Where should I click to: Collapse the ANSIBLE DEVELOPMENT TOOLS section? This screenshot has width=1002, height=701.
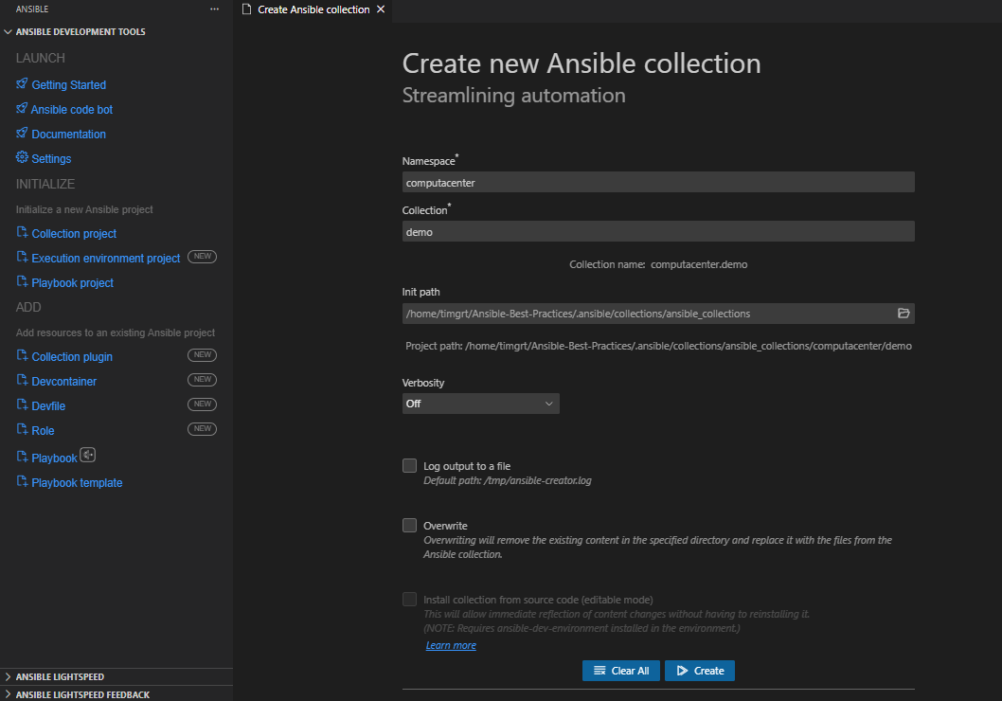tap(8, 31)
